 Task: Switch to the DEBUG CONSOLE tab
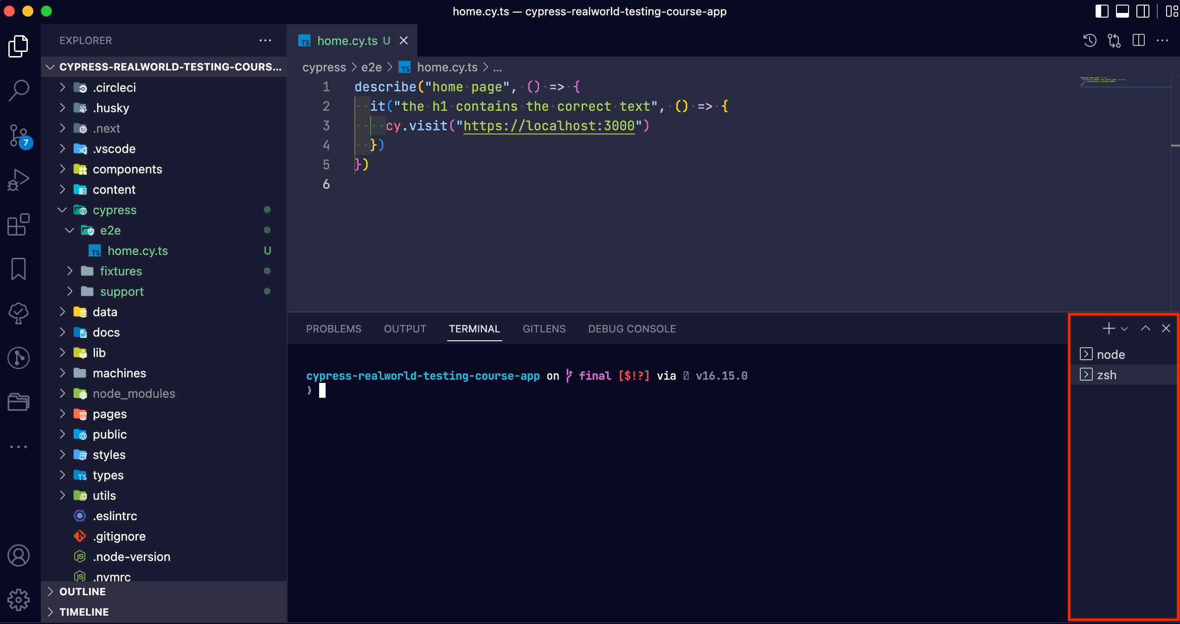click(x=632, y=329)
